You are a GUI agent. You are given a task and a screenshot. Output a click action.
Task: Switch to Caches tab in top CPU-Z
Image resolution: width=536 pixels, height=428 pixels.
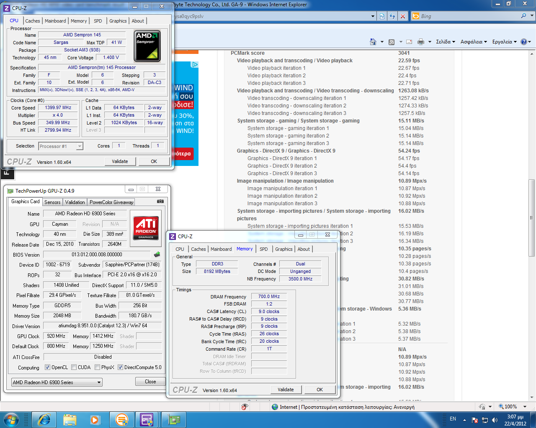point(32,21)
